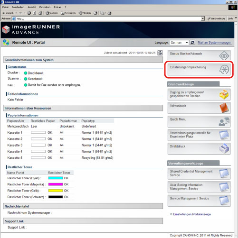
Task: Open the Adressbuch button
Action: coord(199,108)
